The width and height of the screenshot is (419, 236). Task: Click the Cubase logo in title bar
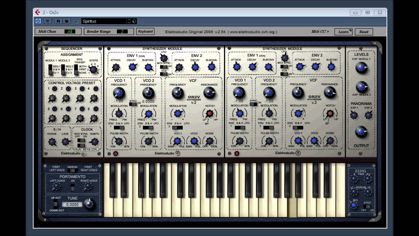(38, 12)
